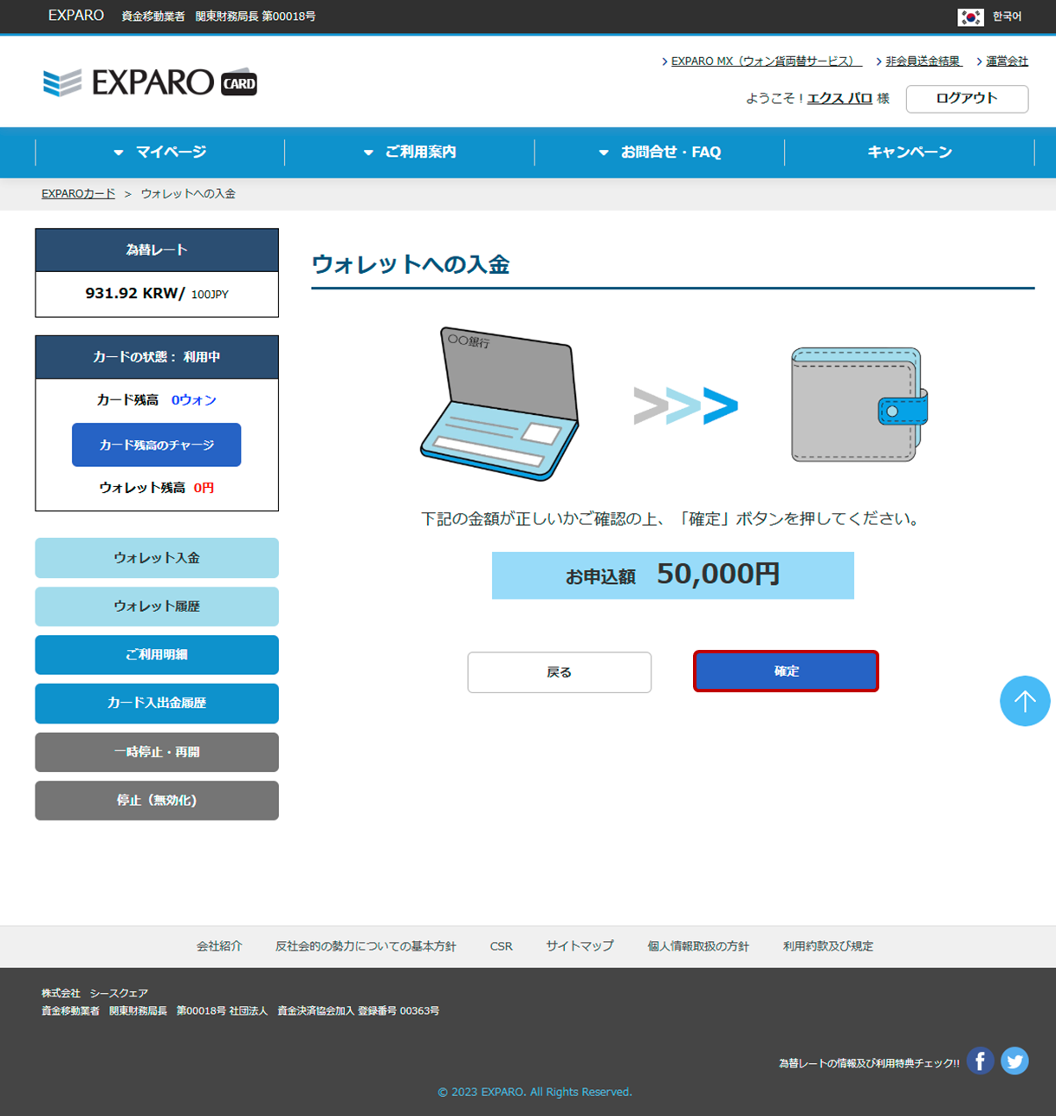Open the Facebook page icon
This screenshot has height=1116, width=1056.
click(x=980, y=1061)
